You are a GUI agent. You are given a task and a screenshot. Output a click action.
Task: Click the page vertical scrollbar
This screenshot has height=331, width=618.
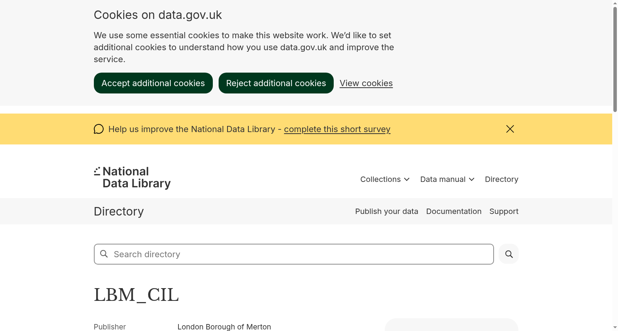pyautogui.click(x=615, y=60)
